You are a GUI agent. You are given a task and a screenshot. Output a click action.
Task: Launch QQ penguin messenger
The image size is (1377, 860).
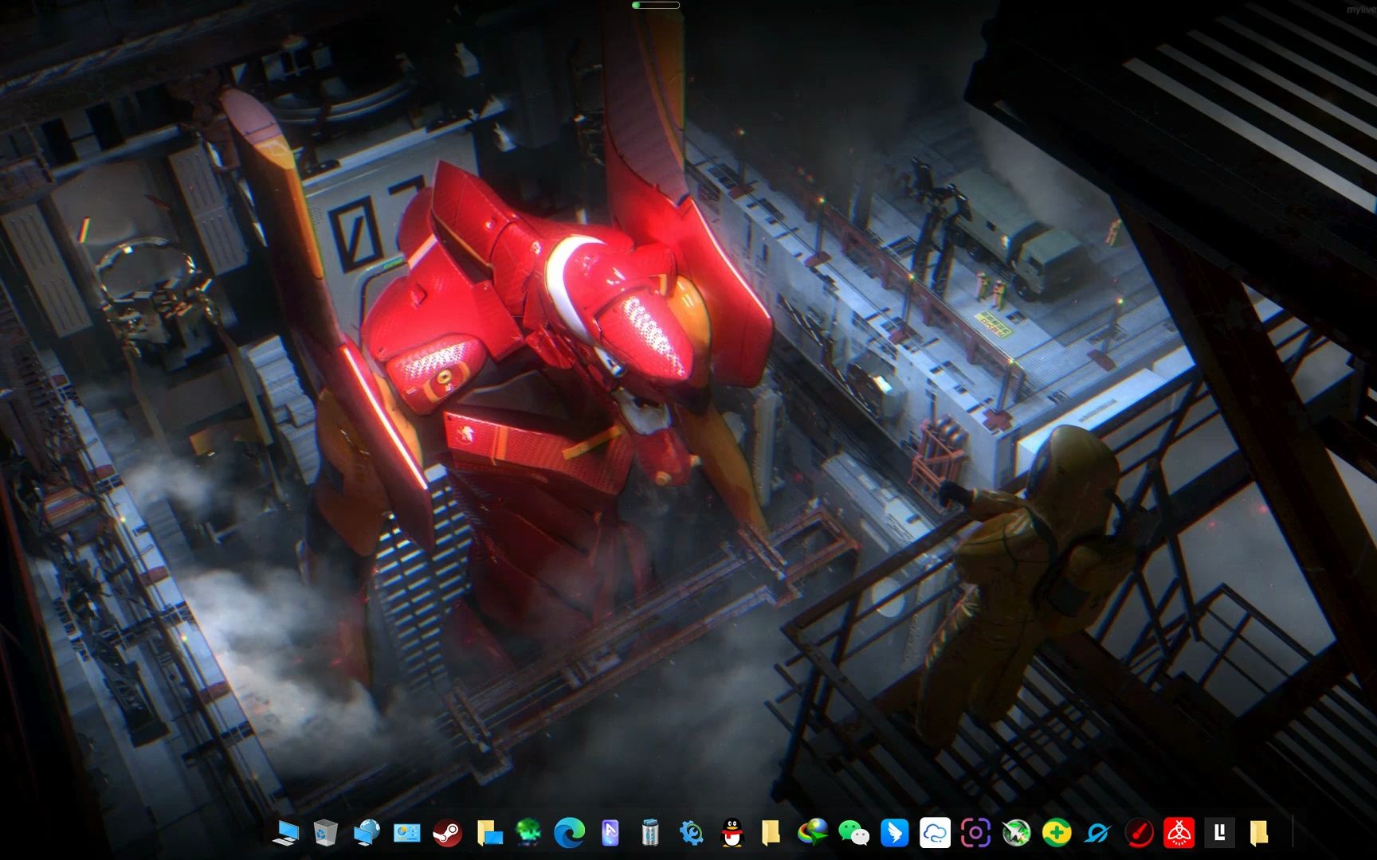(732, 833)
